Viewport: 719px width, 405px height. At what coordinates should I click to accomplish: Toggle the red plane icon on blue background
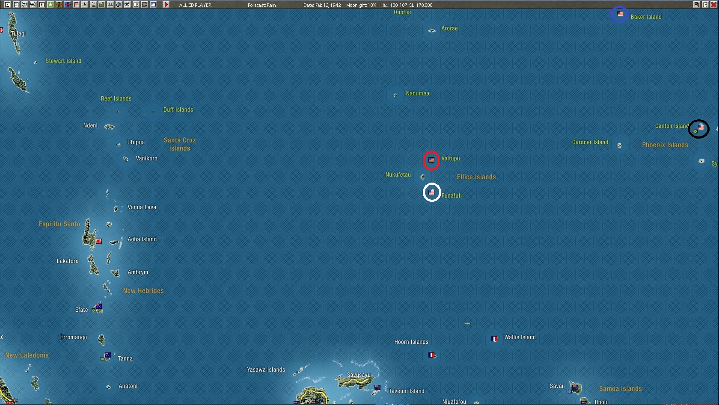click(x=67, y=5)
